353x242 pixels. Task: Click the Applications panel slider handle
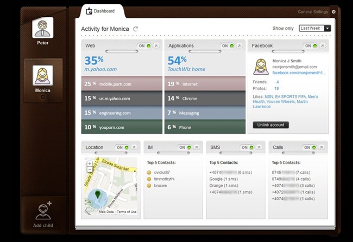[205, 51]
